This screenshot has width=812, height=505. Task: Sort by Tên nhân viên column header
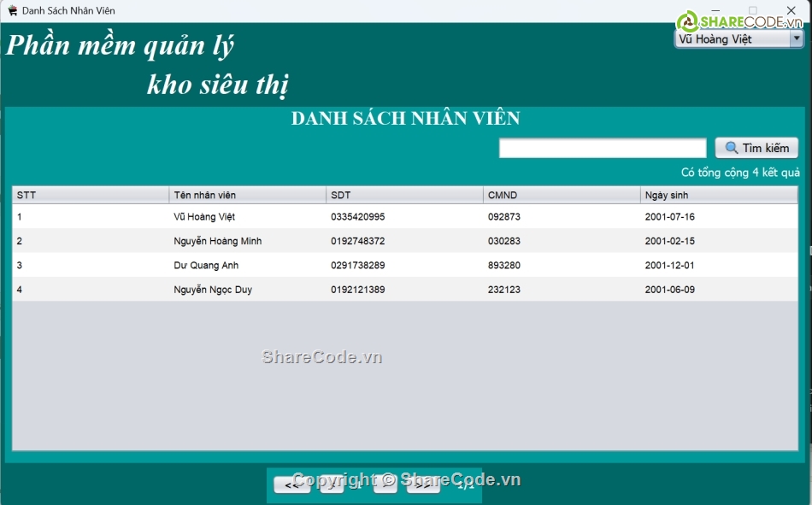pyautogui.click(x=248, y=196)
